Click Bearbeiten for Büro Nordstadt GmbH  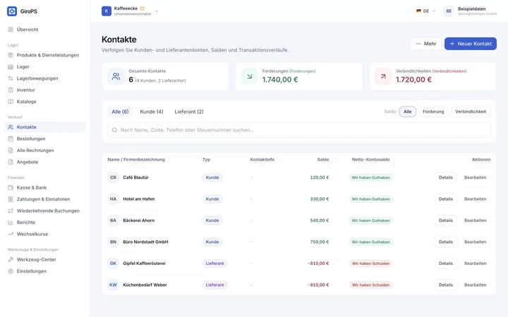click(476, 242)
